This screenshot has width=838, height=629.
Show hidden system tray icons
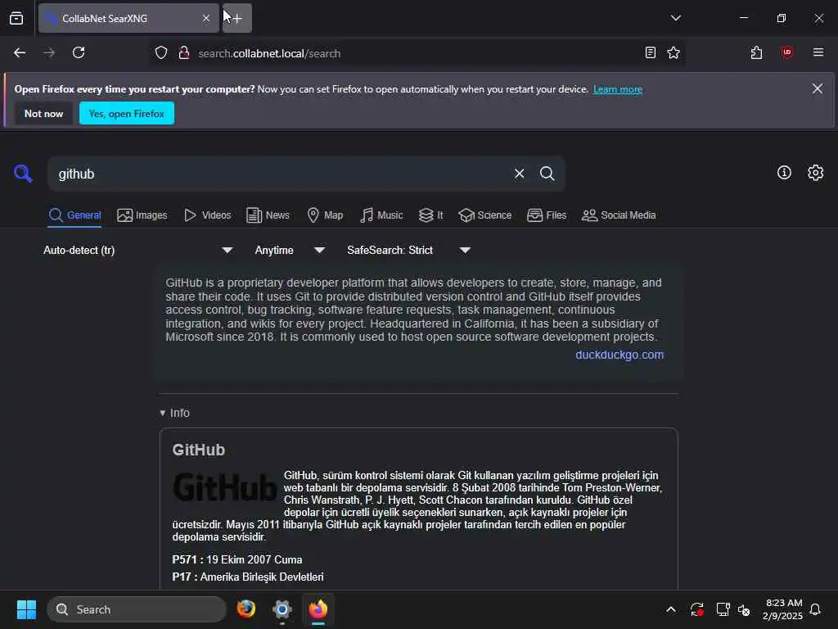point(671,609)
